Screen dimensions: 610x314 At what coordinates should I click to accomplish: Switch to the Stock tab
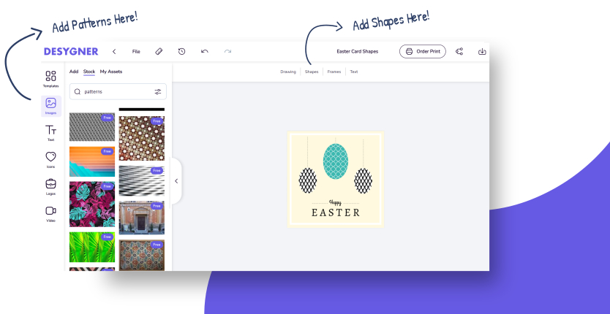89,72
